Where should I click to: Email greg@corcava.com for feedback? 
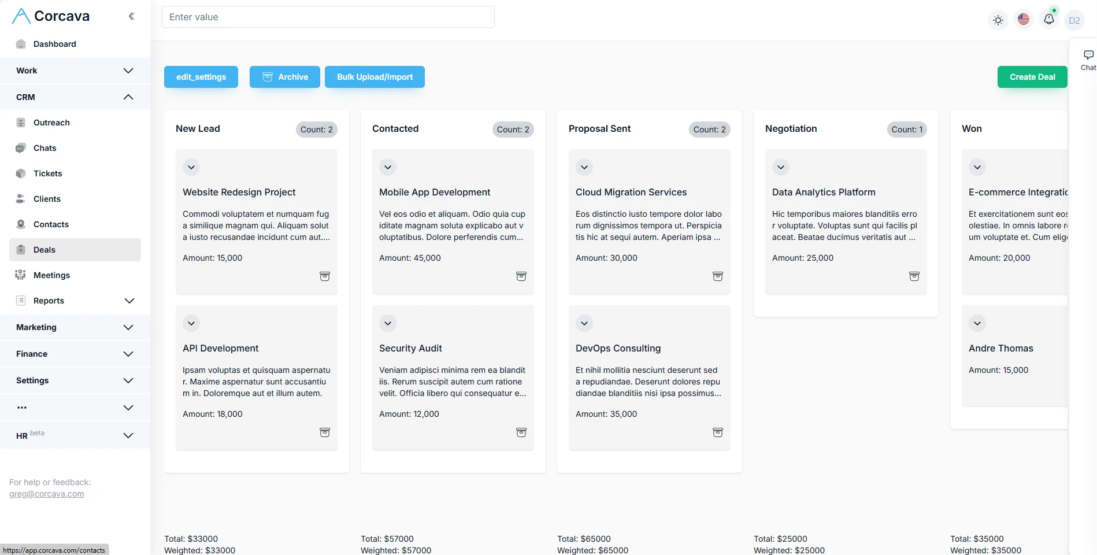click(x=46, y=494)
